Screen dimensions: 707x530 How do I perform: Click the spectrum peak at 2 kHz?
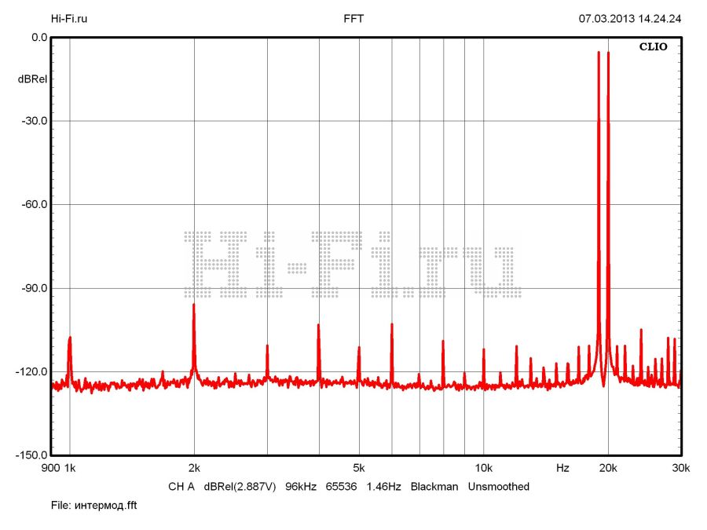click(193, 305)
